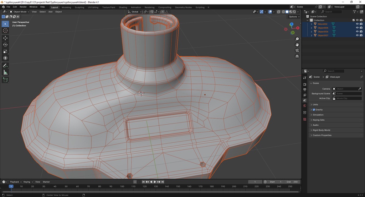Switch to wireframe viewport shading

point(283,12)
